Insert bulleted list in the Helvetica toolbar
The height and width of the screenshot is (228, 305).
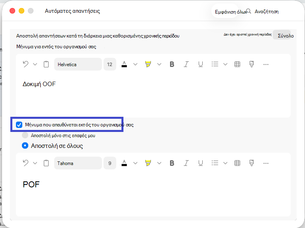tap(215, 64)
